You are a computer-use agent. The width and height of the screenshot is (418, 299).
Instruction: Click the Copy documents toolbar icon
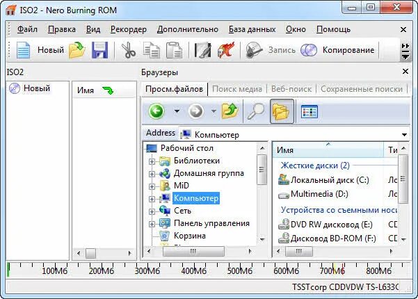tap(152, 50)
